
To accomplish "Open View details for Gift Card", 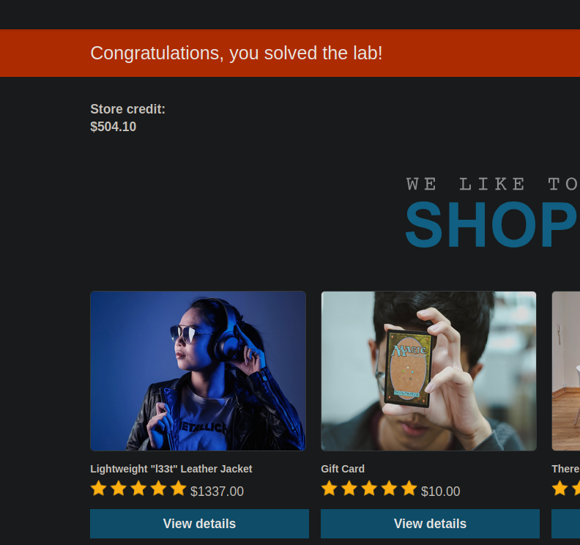I will coord(430,524).
